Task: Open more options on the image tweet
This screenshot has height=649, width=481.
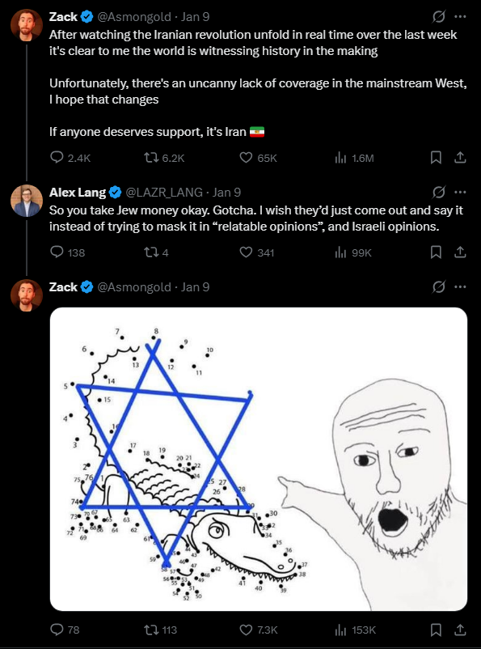Action: (x=460, y=286)
